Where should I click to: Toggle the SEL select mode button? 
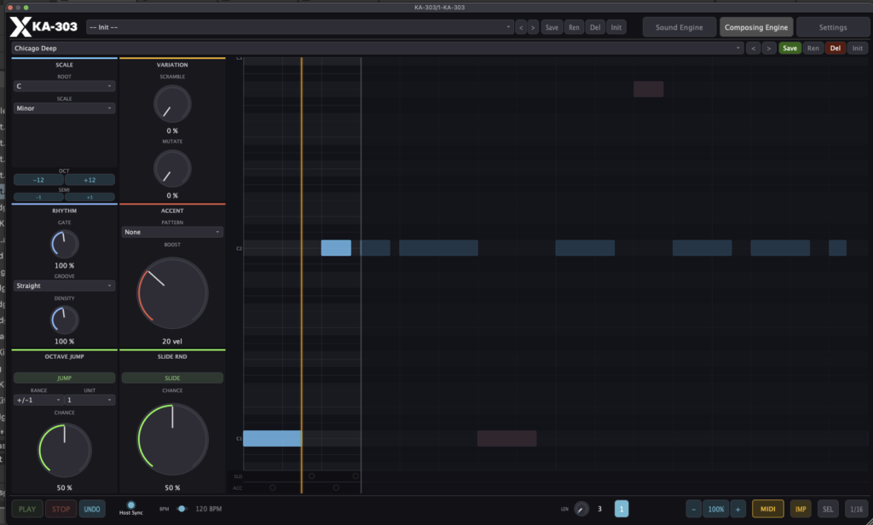[828, 509]
